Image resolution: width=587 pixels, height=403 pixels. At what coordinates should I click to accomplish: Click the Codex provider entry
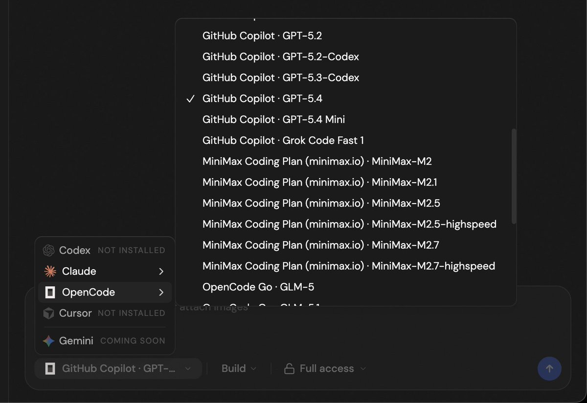(x=105, y=250)
